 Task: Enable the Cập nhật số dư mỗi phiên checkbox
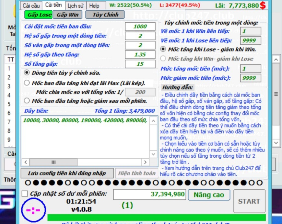tap(25, 194)
